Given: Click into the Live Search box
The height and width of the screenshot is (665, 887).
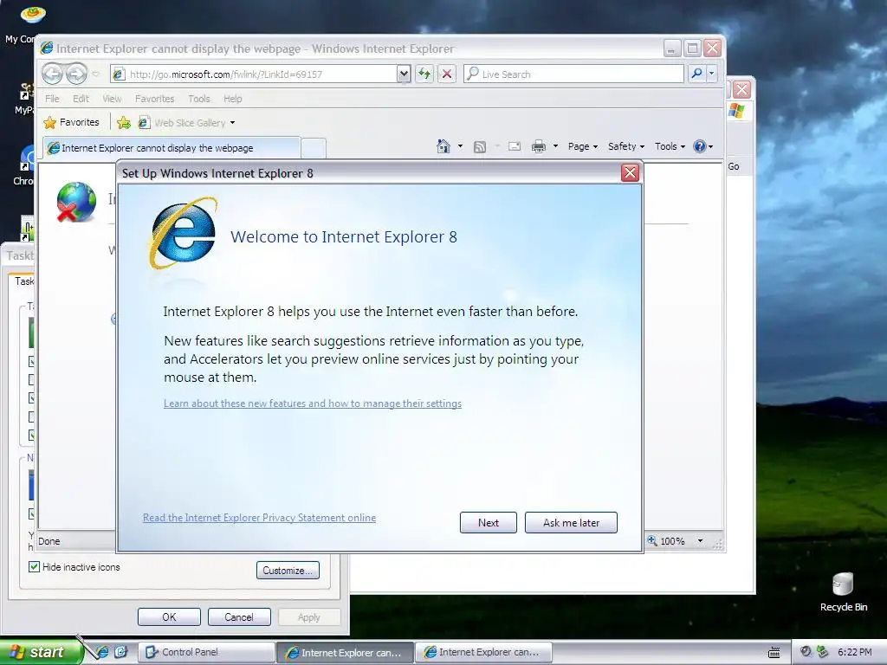Looking at the screenshot, I should (x=573, y=74).
